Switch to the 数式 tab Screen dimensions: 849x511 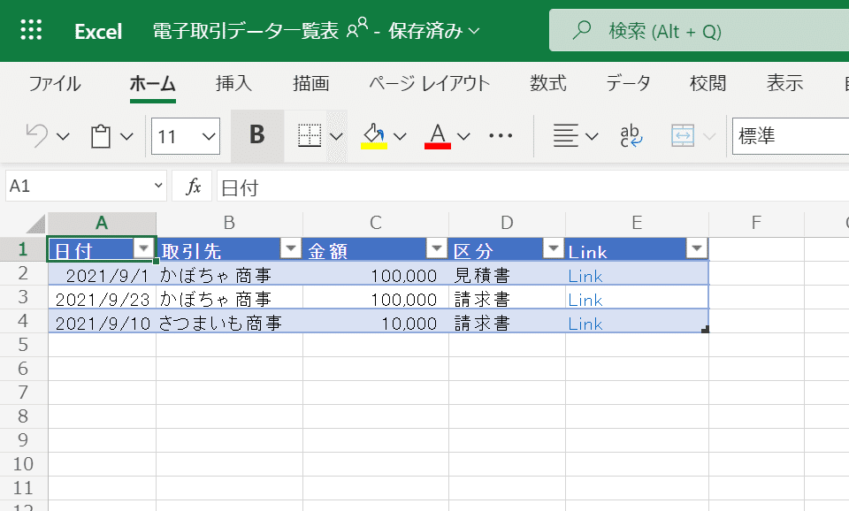pos(548,84)
